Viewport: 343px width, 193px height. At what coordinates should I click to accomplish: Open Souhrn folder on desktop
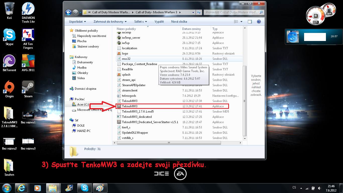click(10, 168)
